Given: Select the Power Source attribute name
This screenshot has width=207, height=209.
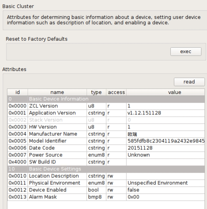Looking at the screenshot, I should [46, 155].
